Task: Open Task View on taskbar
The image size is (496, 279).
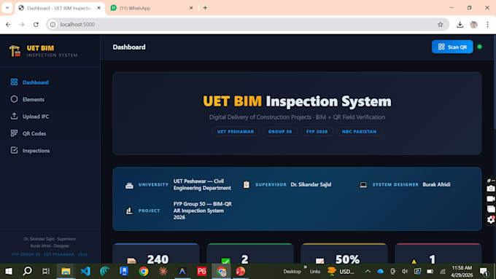Action: (x=46, y=271)
